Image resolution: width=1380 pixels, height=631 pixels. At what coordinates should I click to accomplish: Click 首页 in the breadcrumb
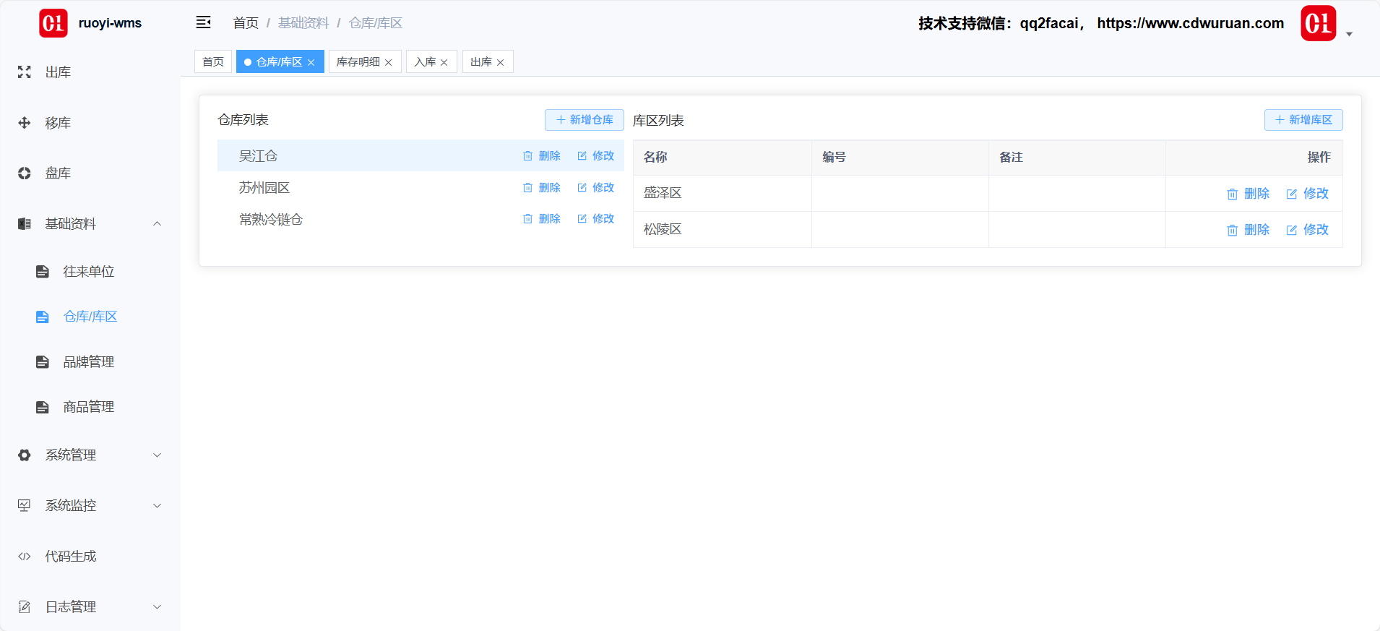(246, 23)
